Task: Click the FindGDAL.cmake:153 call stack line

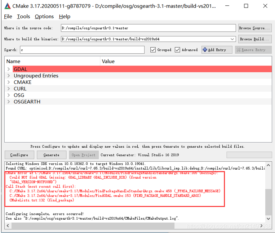Action: click(105, 196)
